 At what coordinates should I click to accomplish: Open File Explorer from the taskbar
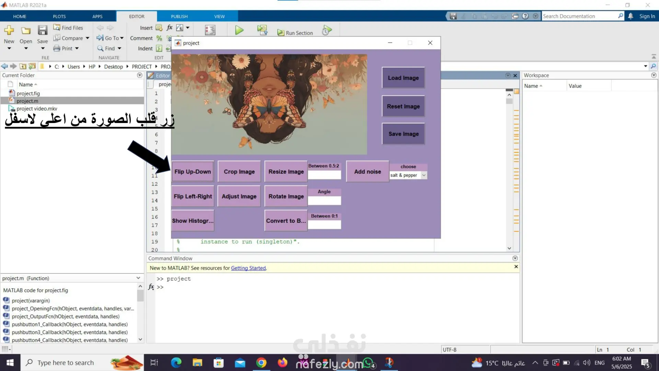(197, 362)
